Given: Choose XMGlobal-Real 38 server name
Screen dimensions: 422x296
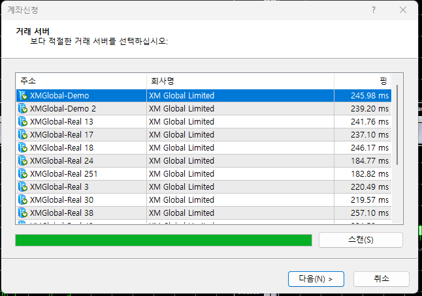Looking at the screenshot, I should (61, 213).
